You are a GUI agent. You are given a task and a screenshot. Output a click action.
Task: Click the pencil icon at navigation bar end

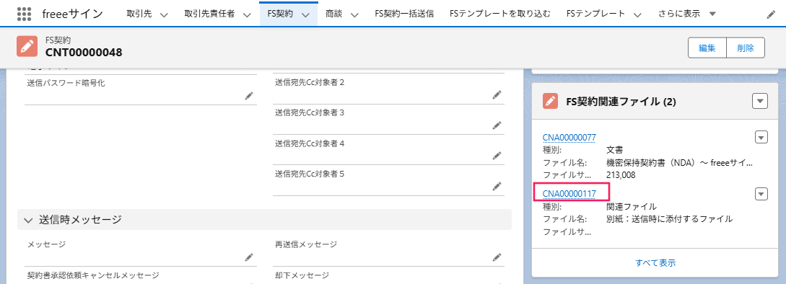pos(771,14)
